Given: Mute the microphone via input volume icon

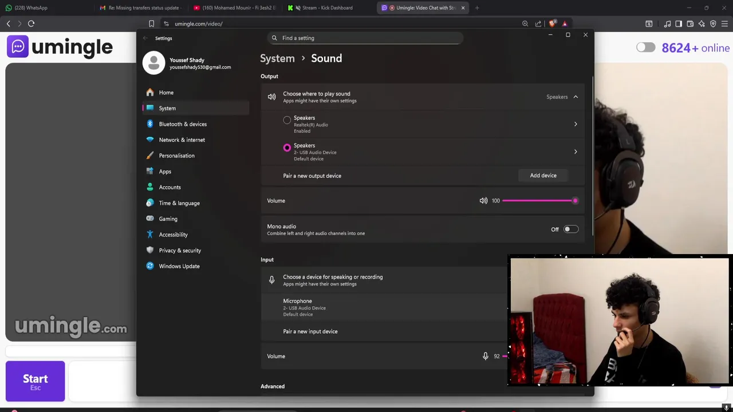Looking at the screenshot, I should coord(486,356).
